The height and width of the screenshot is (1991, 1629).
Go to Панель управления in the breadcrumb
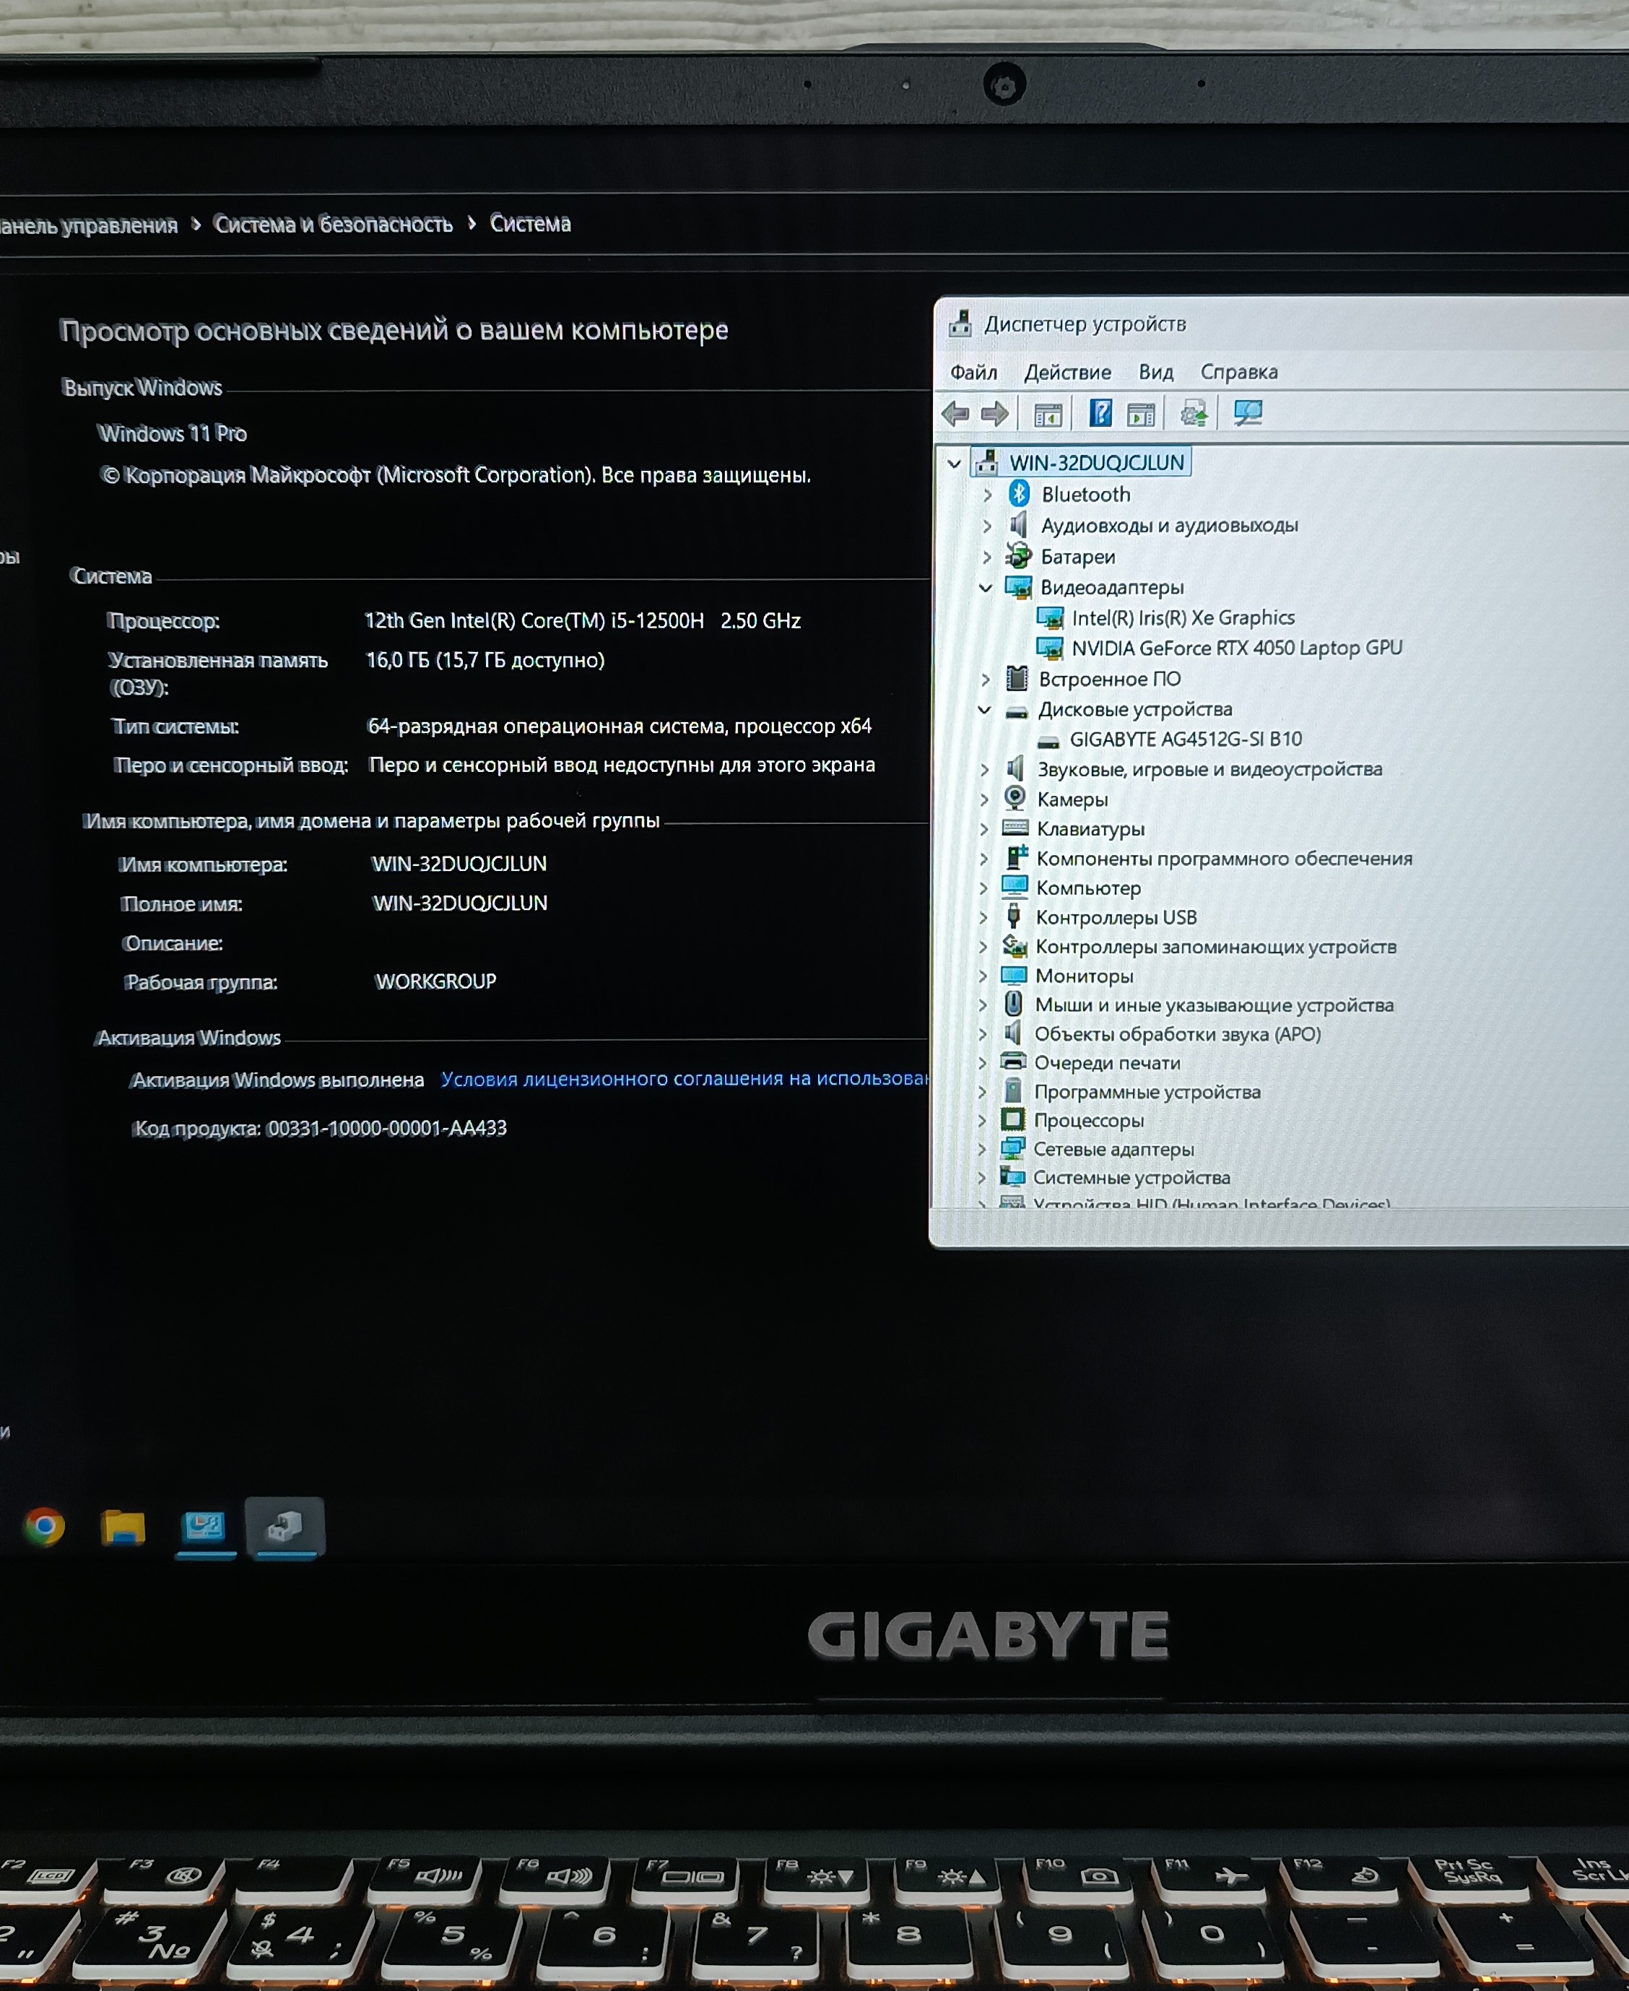(x=88, y=225)
